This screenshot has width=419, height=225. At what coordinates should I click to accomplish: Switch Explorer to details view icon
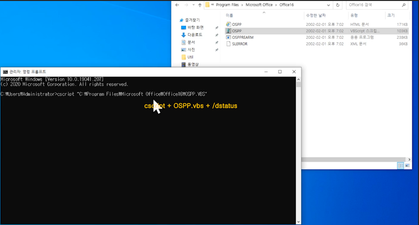pos(400,166)
